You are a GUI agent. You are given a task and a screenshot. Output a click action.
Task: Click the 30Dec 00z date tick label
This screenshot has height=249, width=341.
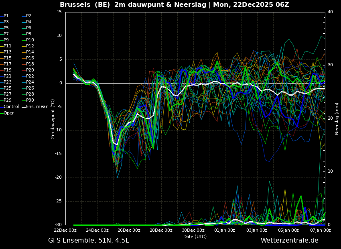point(193,230)
